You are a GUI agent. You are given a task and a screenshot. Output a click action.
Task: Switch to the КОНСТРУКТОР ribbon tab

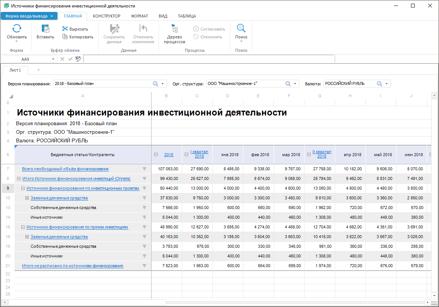click(106, 16)
